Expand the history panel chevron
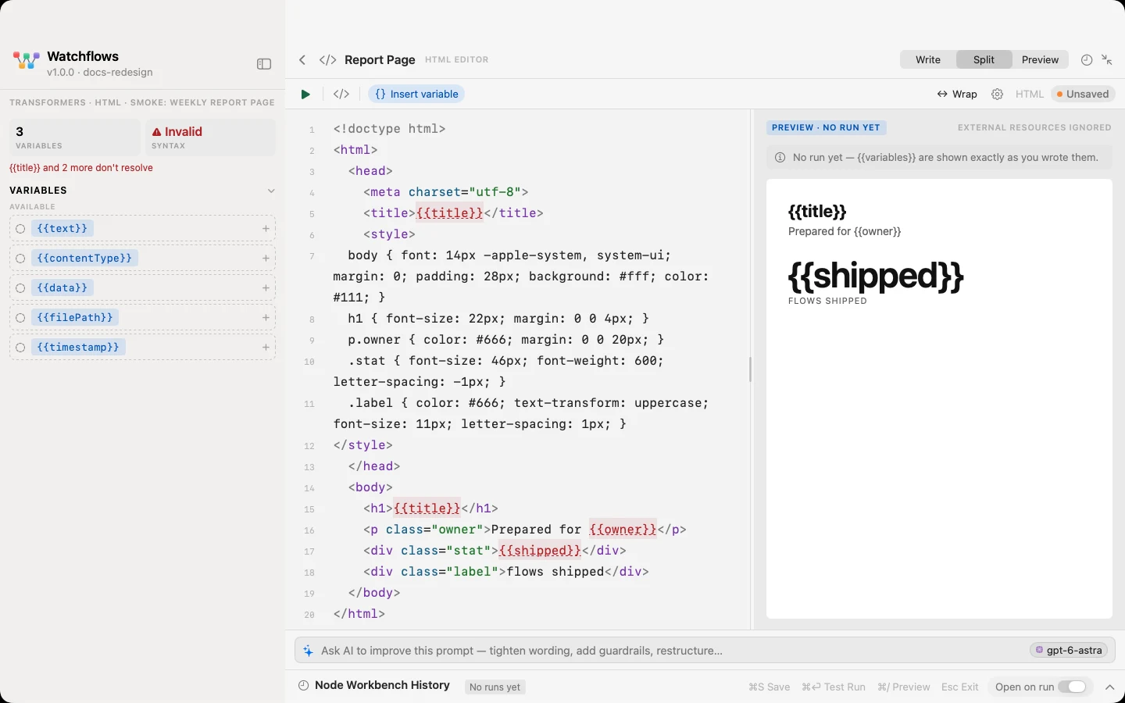Viewport: 1125px width, 703px height. click(x=1109, y=687)
